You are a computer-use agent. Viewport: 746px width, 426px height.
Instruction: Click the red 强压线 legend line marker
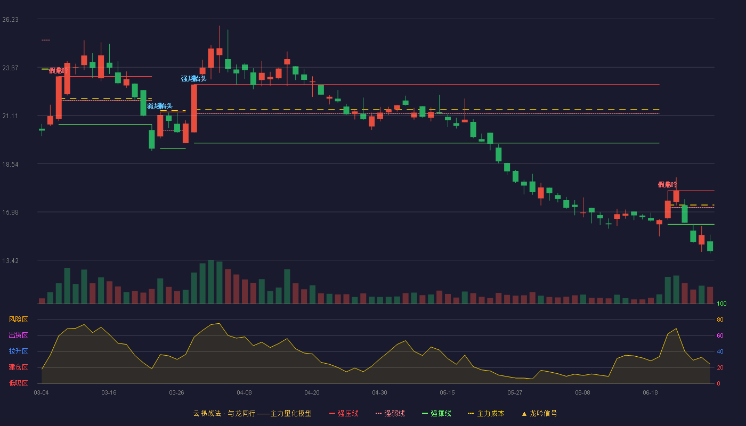(x=333, y=413)
